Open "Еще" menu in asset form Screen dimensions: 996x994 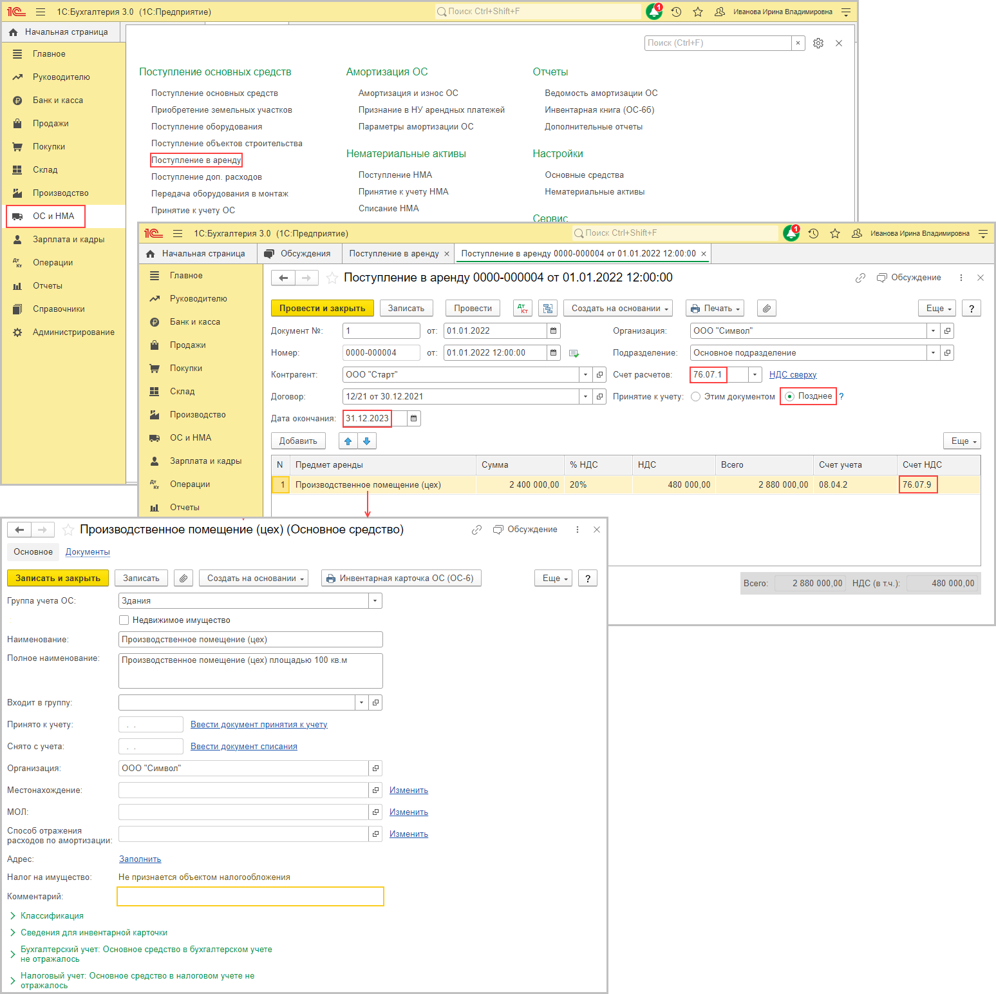(x=553, y=578)
